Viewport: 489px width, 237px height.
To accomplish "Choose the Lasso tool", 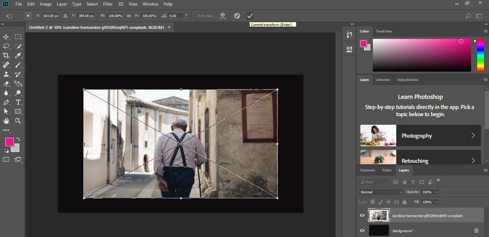I will pos(6,46).
